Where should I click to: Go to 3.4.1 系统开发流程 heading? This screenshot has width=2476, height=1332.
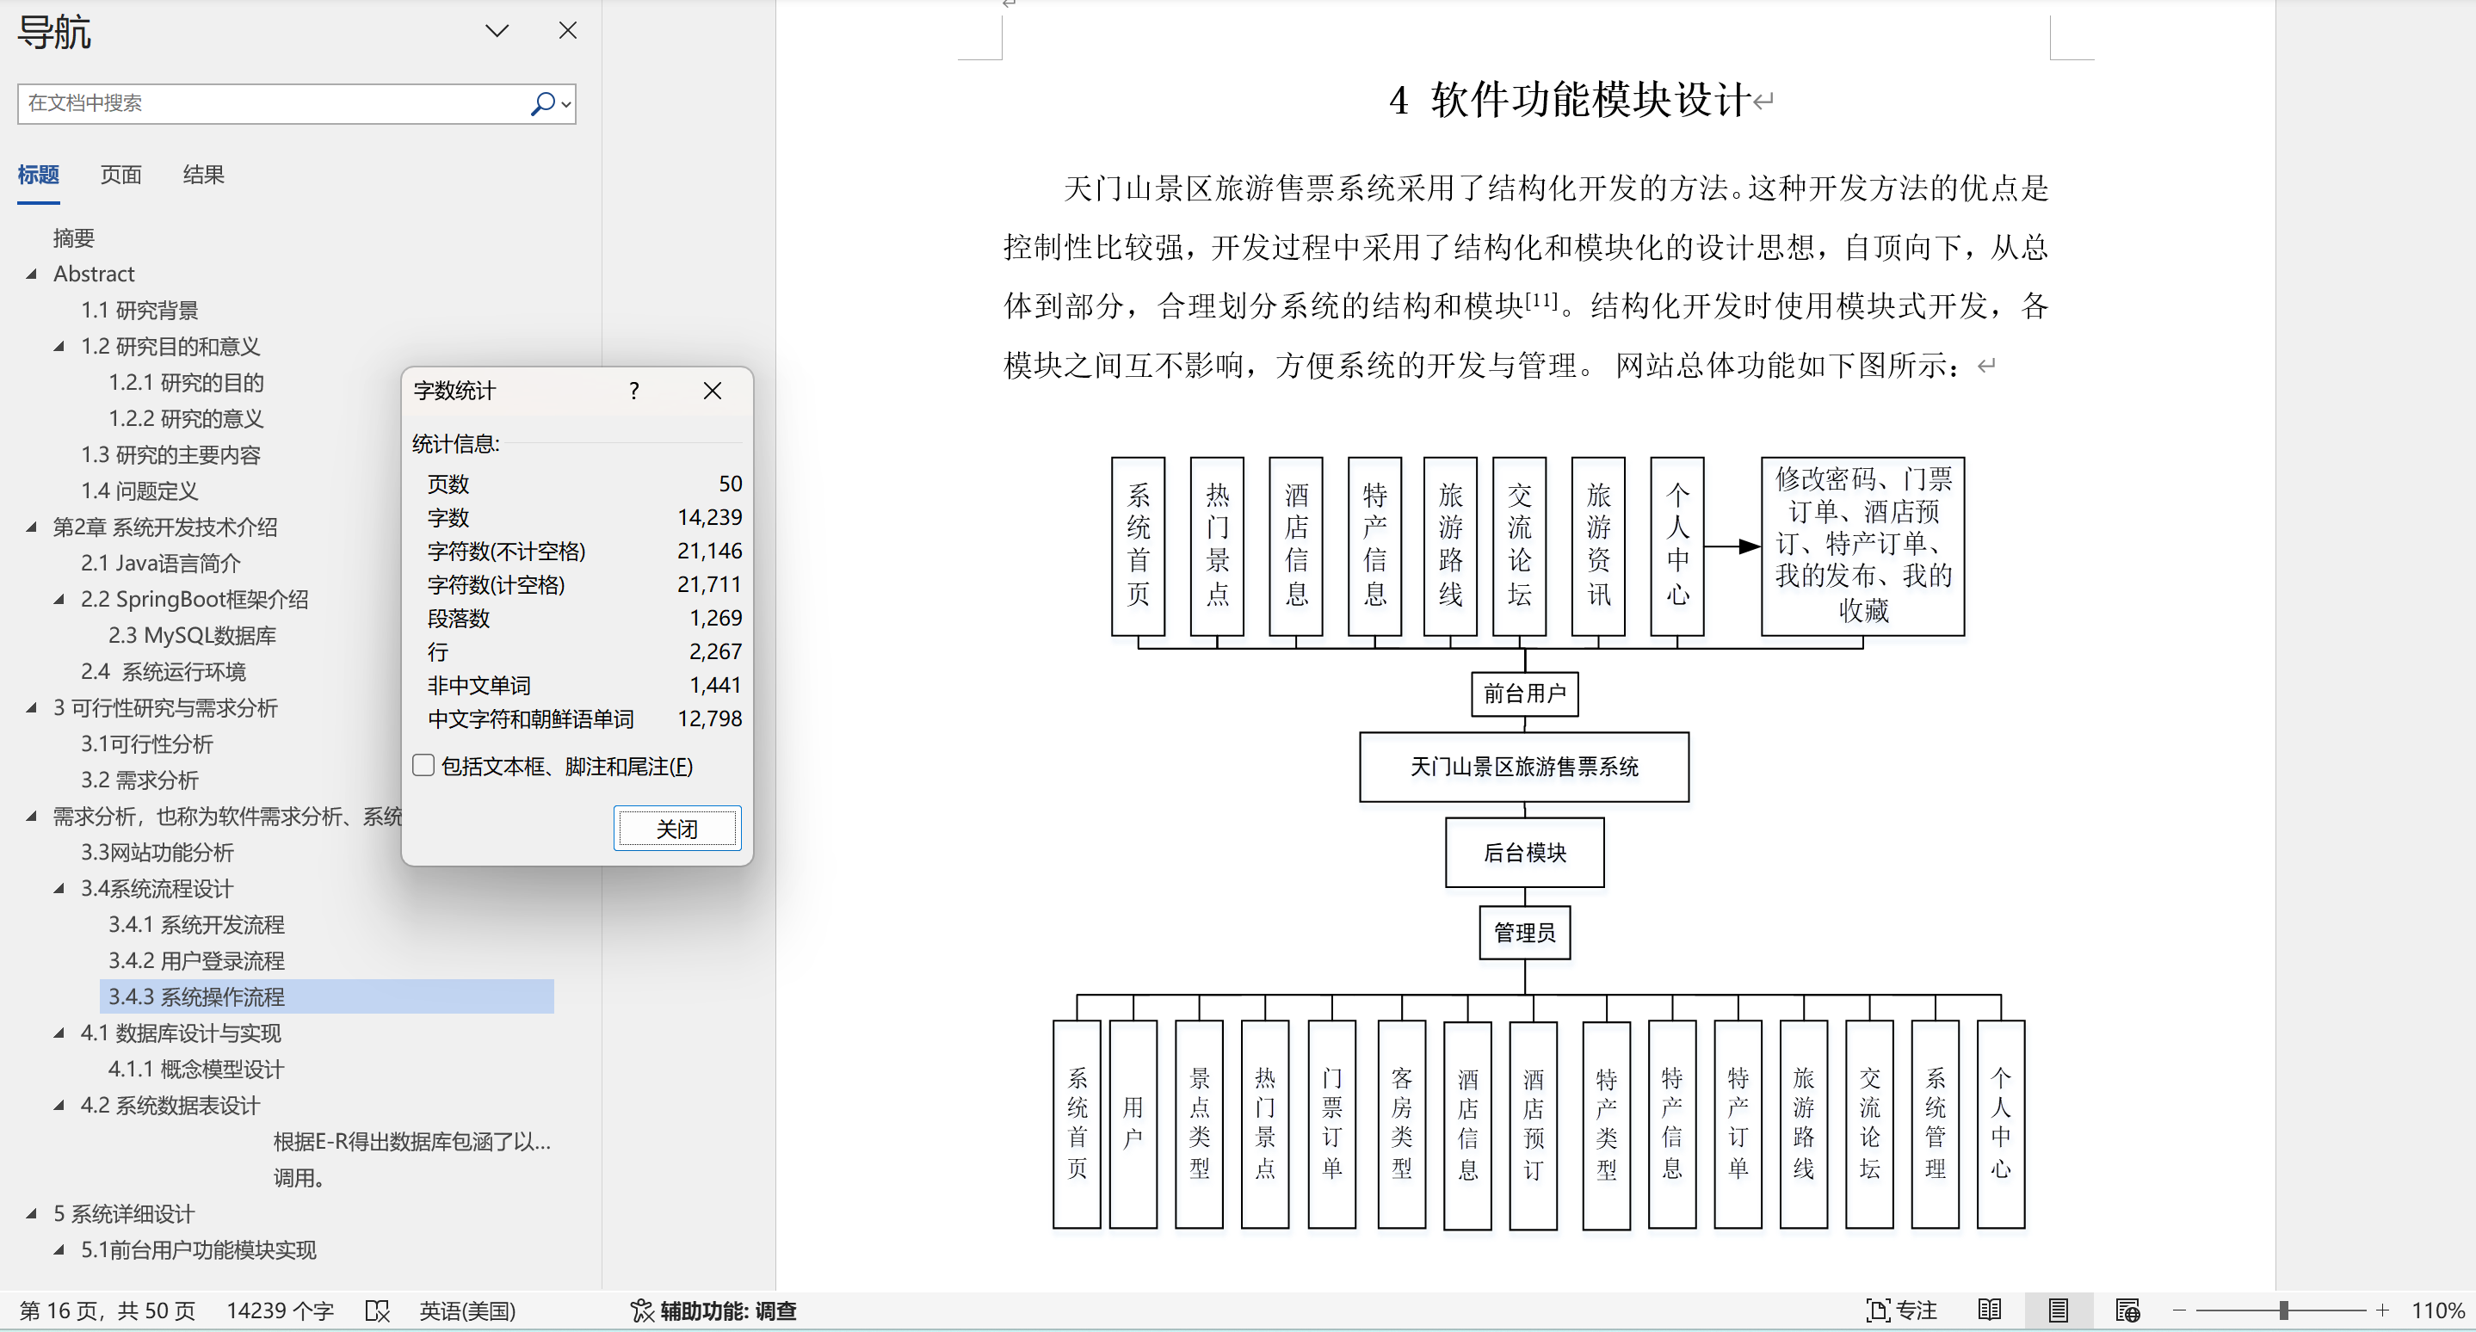196,924
